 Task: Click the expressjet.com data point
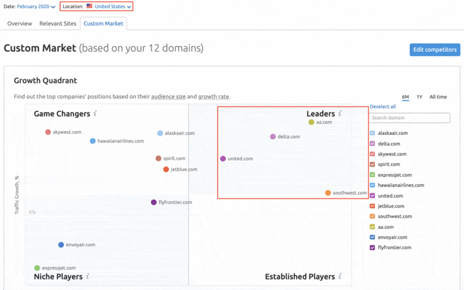37,268
